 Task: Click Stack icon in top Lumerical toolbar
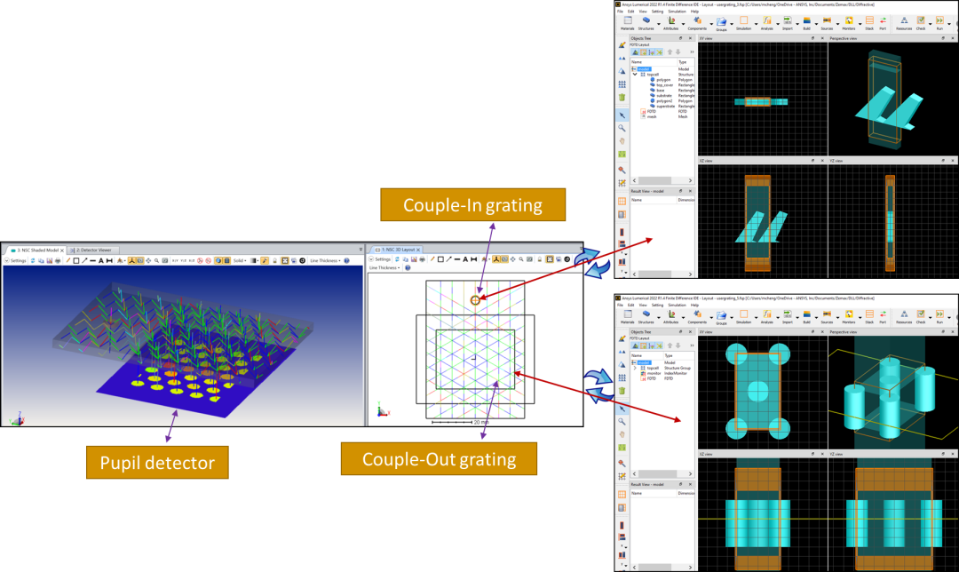point(868,21)
